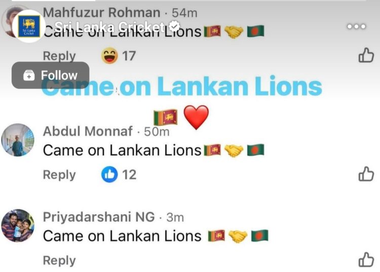Reply to Mahfuzur Rohman's comment
380x272 pixels.
59,56
